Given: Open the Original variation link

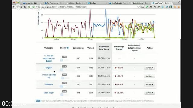Looking at the screenshot, I should pos(49,68).
